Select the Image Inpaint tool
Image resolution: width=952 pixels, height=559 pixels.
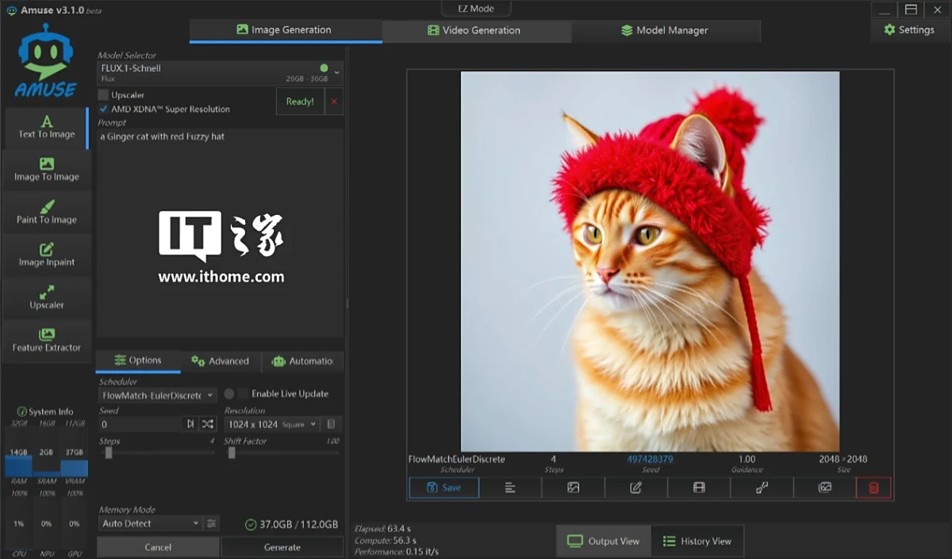[47, 255]
